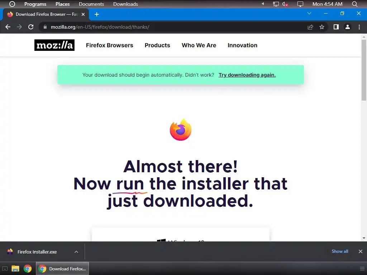
Task: Restore down the Chrome window
Action: pos(342,13)
